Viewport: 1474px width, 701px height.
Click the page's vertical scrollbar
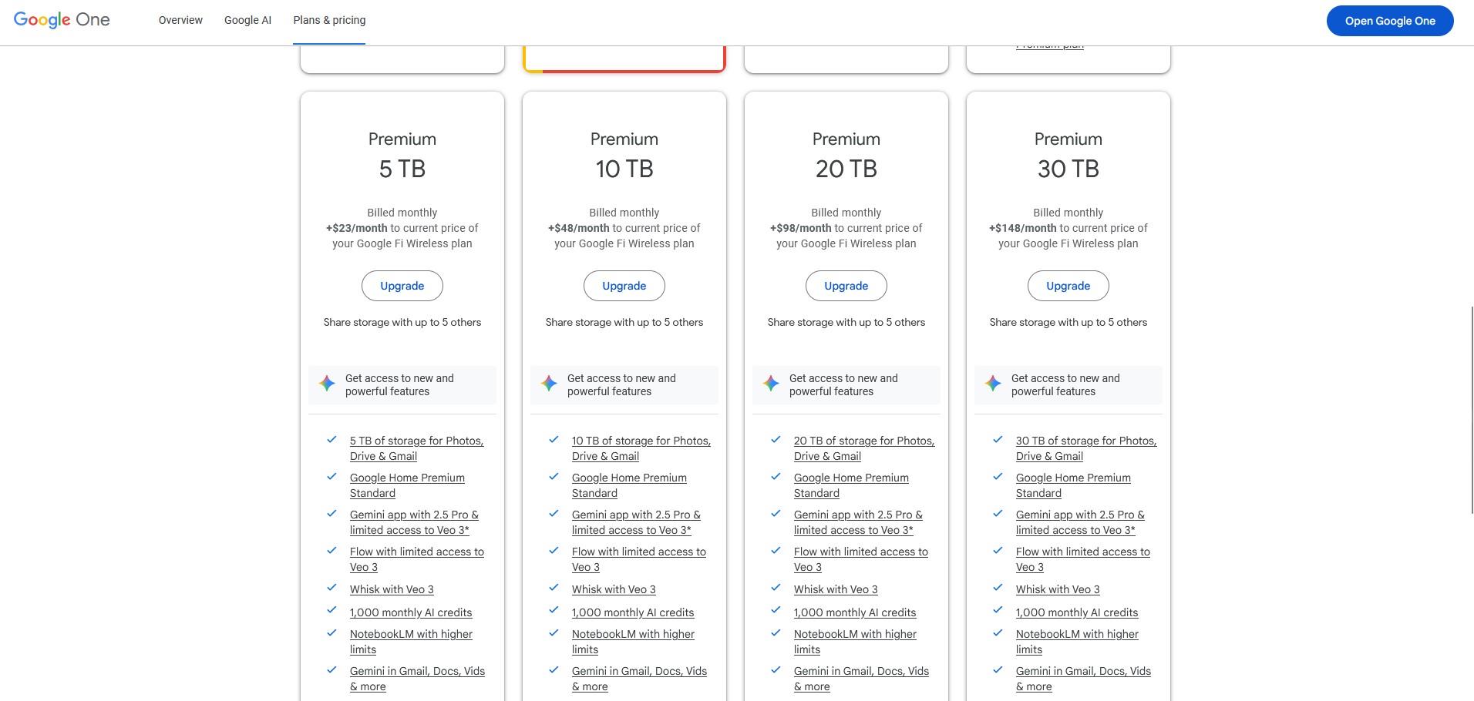tap(1471, 408)
